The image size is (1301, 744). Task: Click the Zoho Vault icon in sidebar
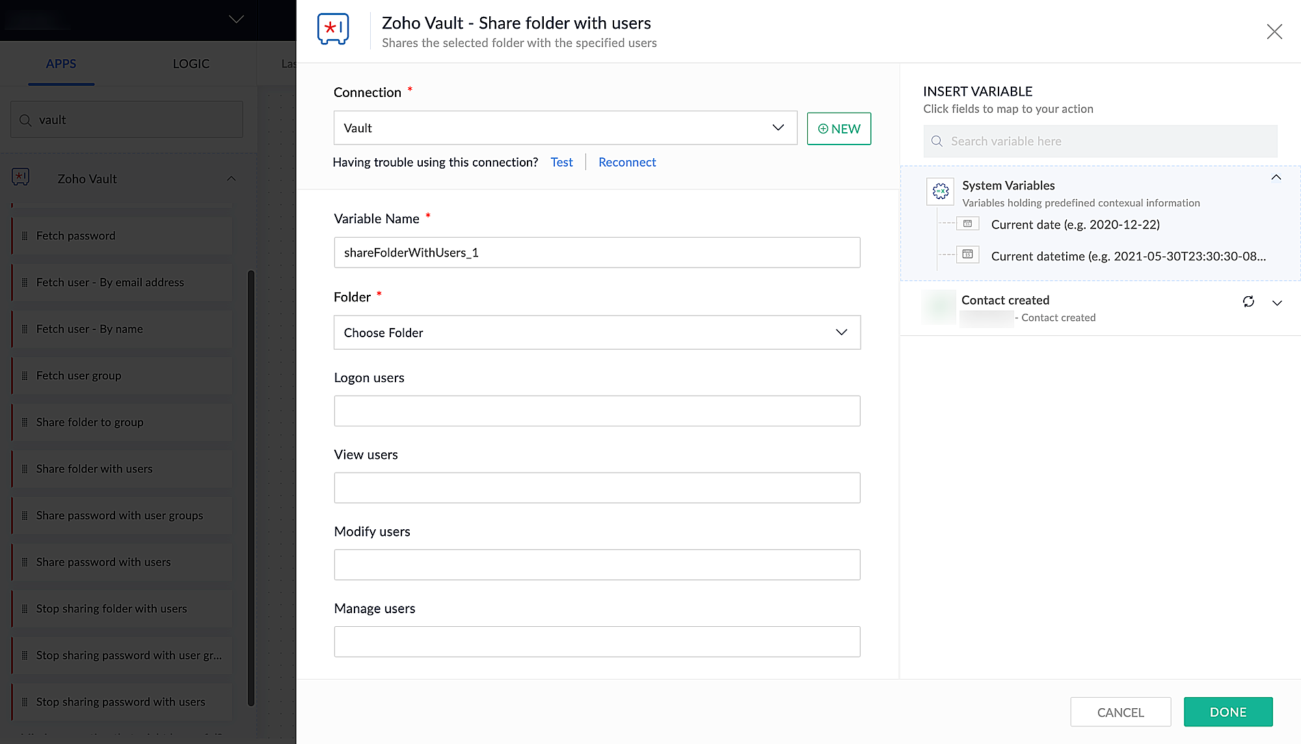(x=21, y=177)
